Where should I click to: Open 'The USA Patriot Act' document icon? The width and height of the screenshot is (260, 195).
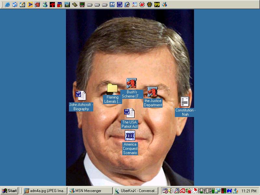click(x=129, y=113)
